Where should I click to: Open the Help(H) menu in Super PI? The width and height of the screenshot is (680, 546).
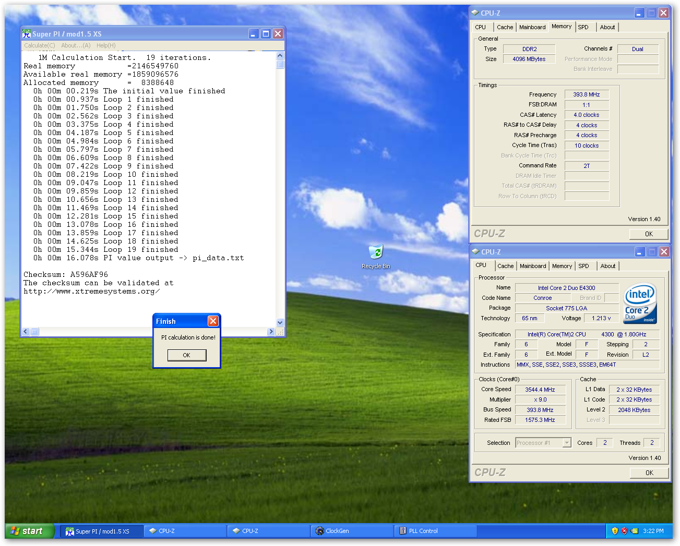coord(106,45)
